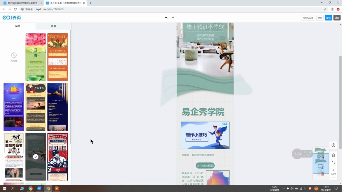Viewport: 342px width, 192px height.
Task: Open the layers panel icon
Action: [x=333, y=155]
